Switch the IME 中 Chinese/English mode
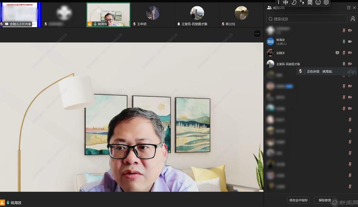 (x=286, y=3)
